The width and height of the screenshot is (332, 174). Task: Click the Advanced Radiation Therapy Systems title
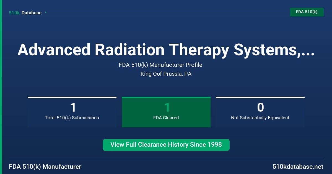point(166,50)
